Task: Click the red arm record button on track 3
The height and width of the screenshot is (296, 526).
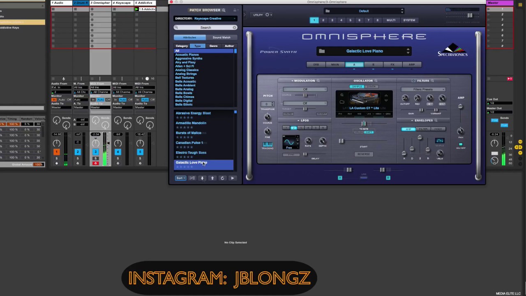Action: pos(95,163)
